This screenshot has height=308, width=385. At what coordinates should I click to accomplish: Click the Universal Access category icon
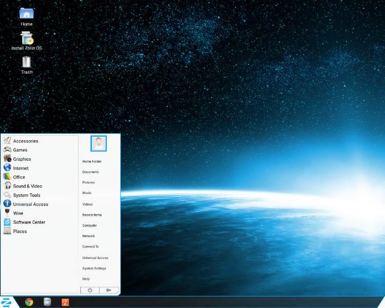pyautogui.click(x=7, y=203)
